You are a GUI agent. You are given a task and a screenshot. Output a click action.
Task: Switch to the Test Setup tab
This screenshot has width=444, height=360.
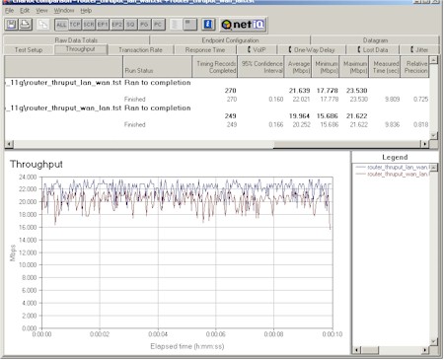(29, 50)
